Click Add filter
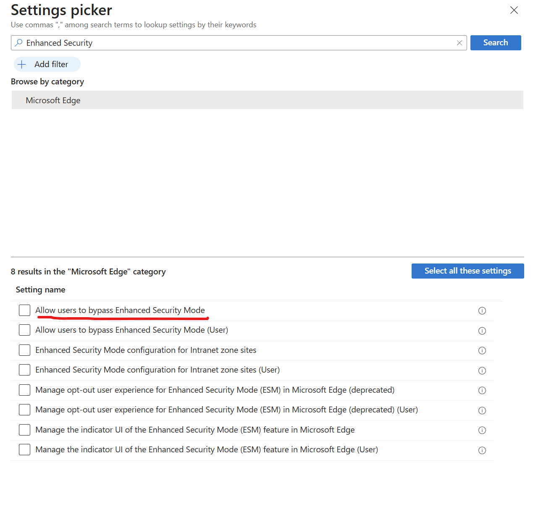Viewport: 533px width, 519px height. (47, 64)
